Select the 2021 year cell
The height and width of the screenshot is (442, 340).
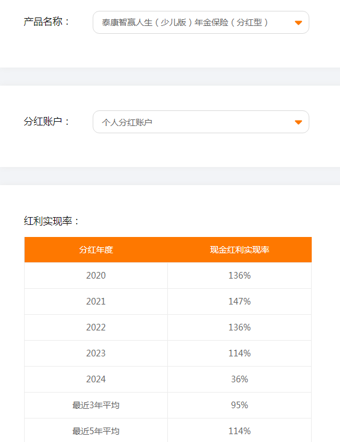[x=96, y=302]
